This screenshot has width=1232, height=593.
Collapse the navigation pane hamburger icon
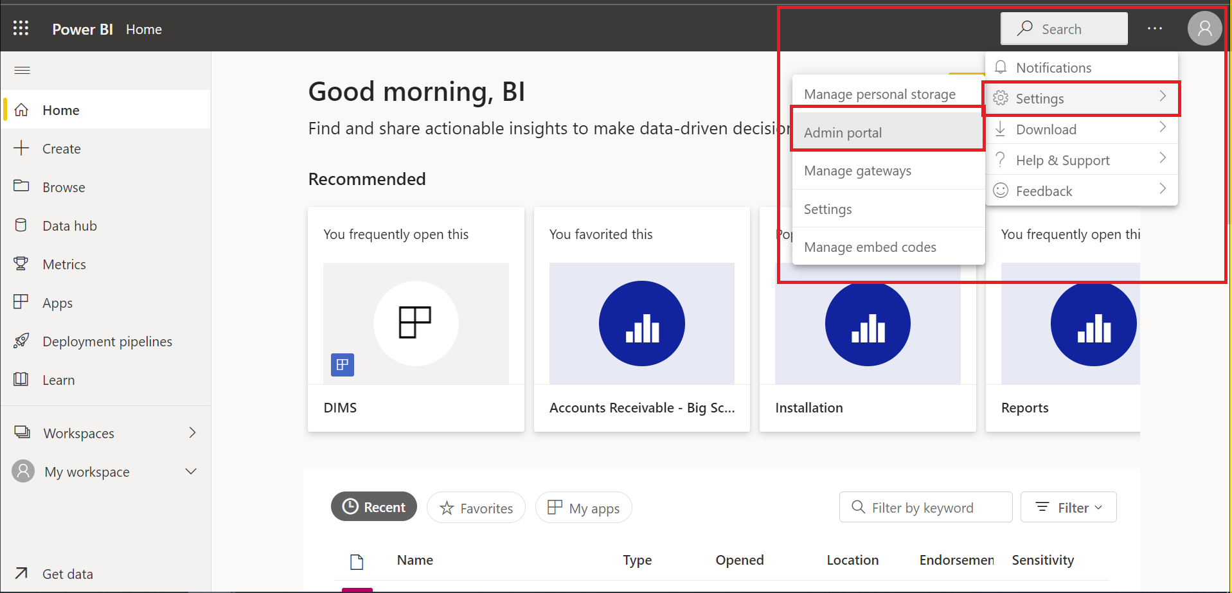(x=22, y=70)
